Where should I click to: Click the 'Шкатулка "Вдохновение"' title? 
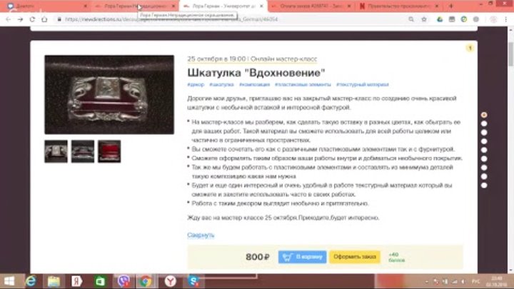pyautogui.click(x=256, y=73)
